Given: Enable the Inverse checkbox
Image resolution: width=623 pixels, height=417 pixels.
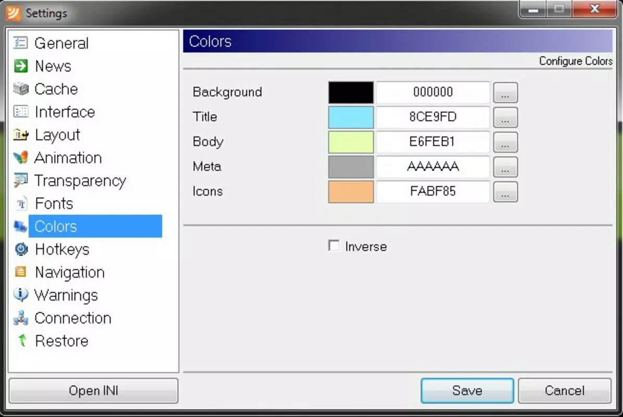Looking at the screenshot, I should 334,246.
